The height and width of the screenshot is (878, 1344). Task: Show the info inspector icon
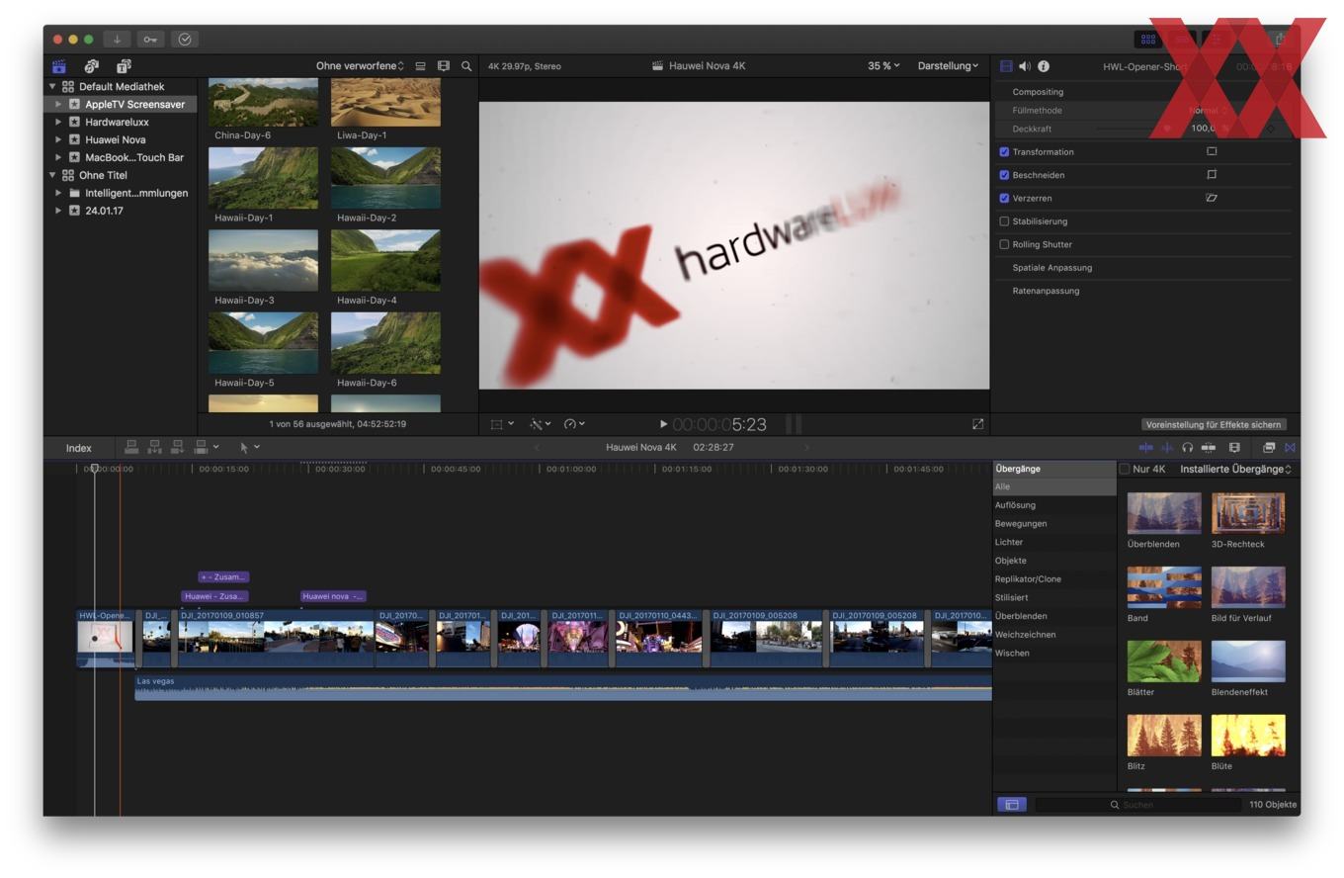tap(1044, 66)
